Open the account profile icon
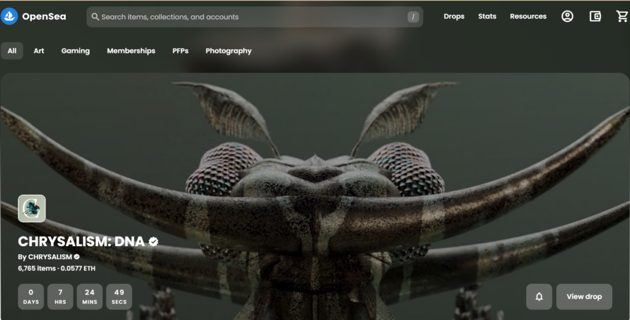The width and height of the screenshot is (630, 320). (567, 17)
